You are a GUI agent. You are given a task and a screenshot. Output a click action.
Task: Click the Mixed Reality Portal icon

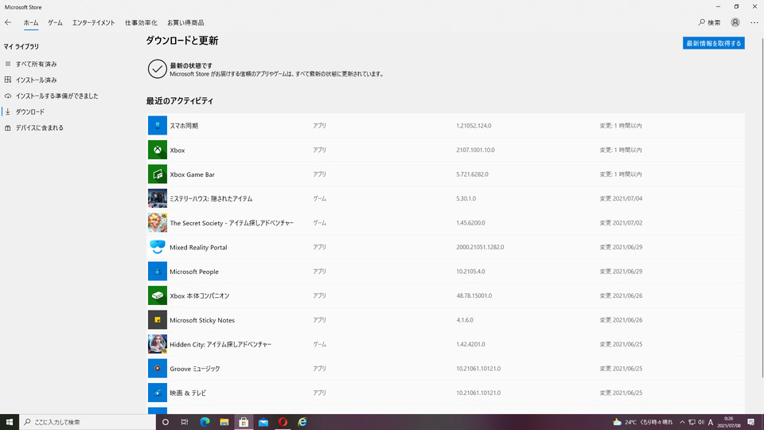(158, 247)
